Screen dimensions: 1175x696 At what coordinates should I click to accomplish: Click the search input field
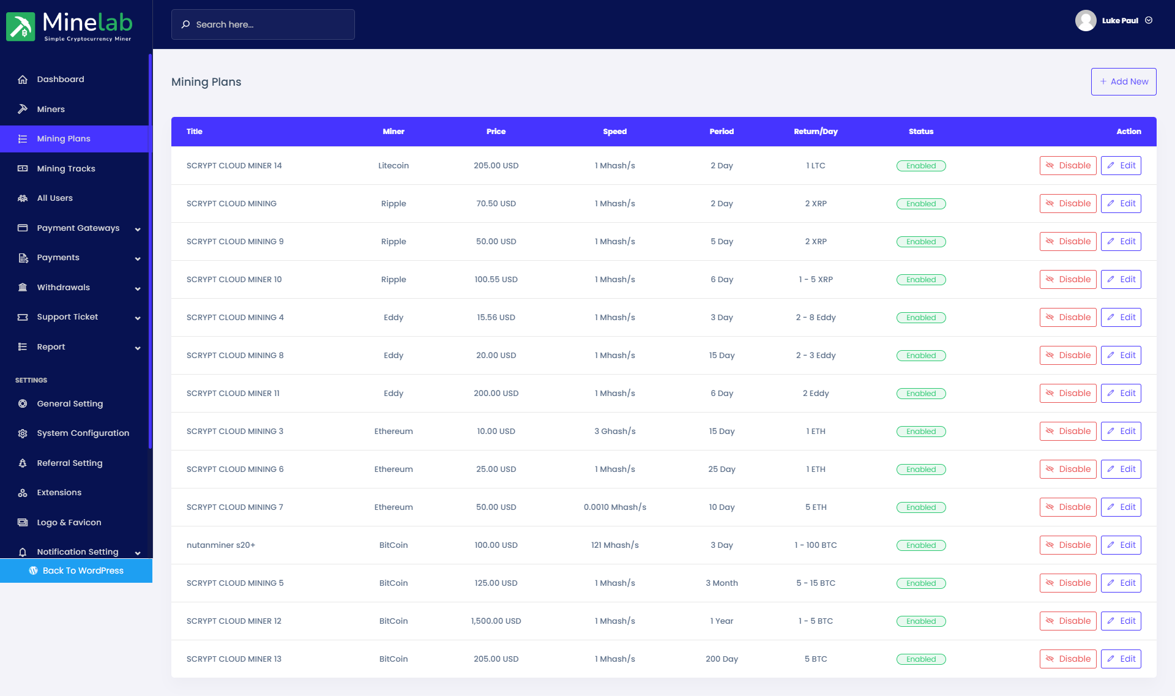tap(263, 24)
